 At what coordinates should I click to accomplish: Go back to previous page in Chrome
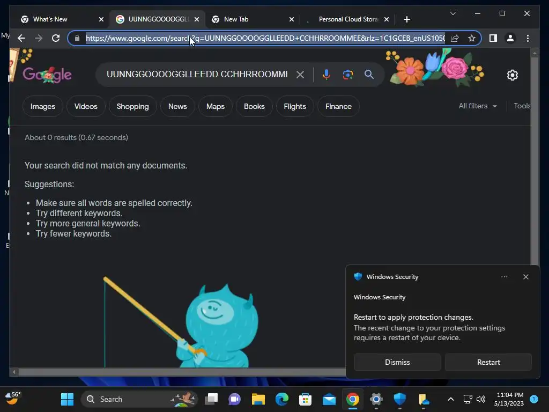21,38
